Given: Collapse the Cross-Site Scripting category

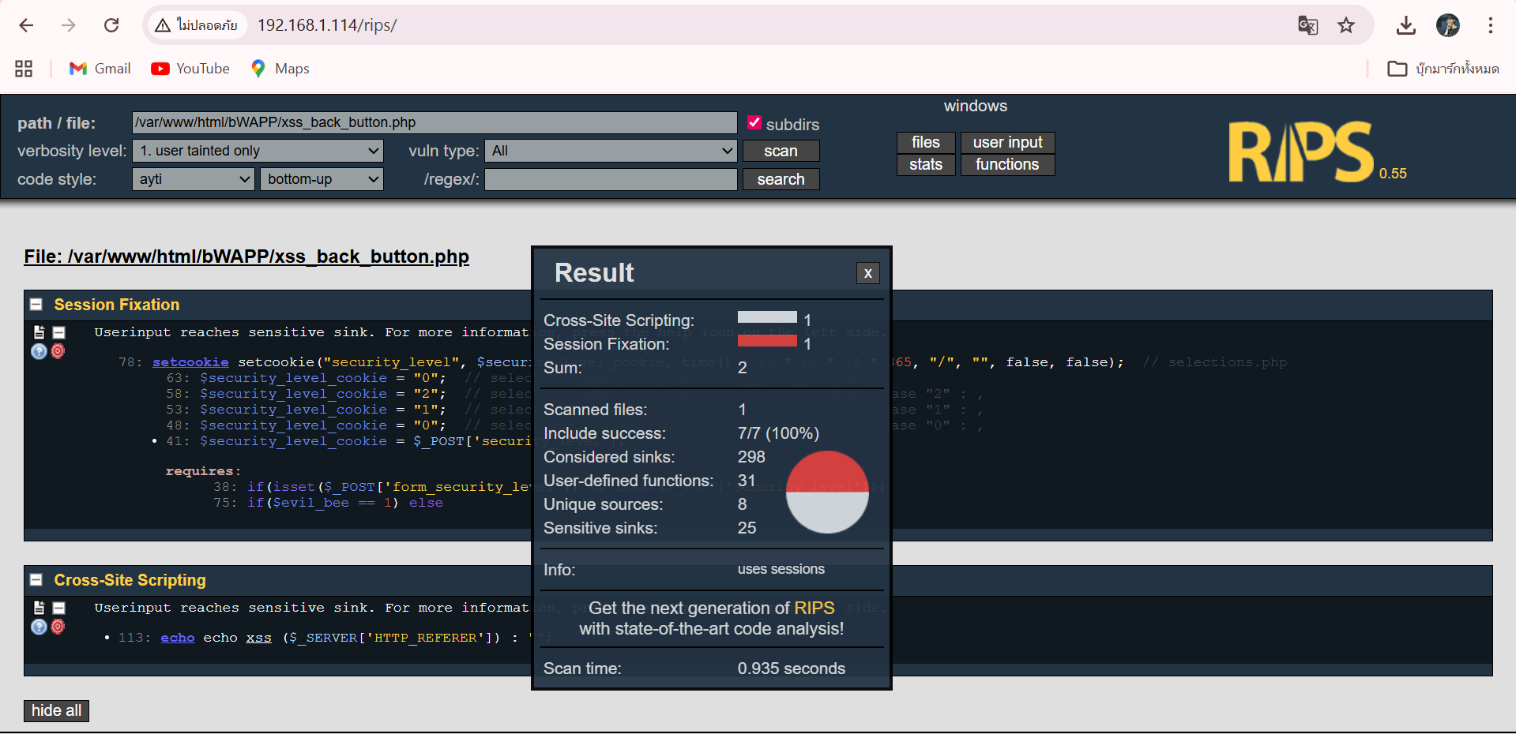Looking at the screenshot, I should coord(36,580).
